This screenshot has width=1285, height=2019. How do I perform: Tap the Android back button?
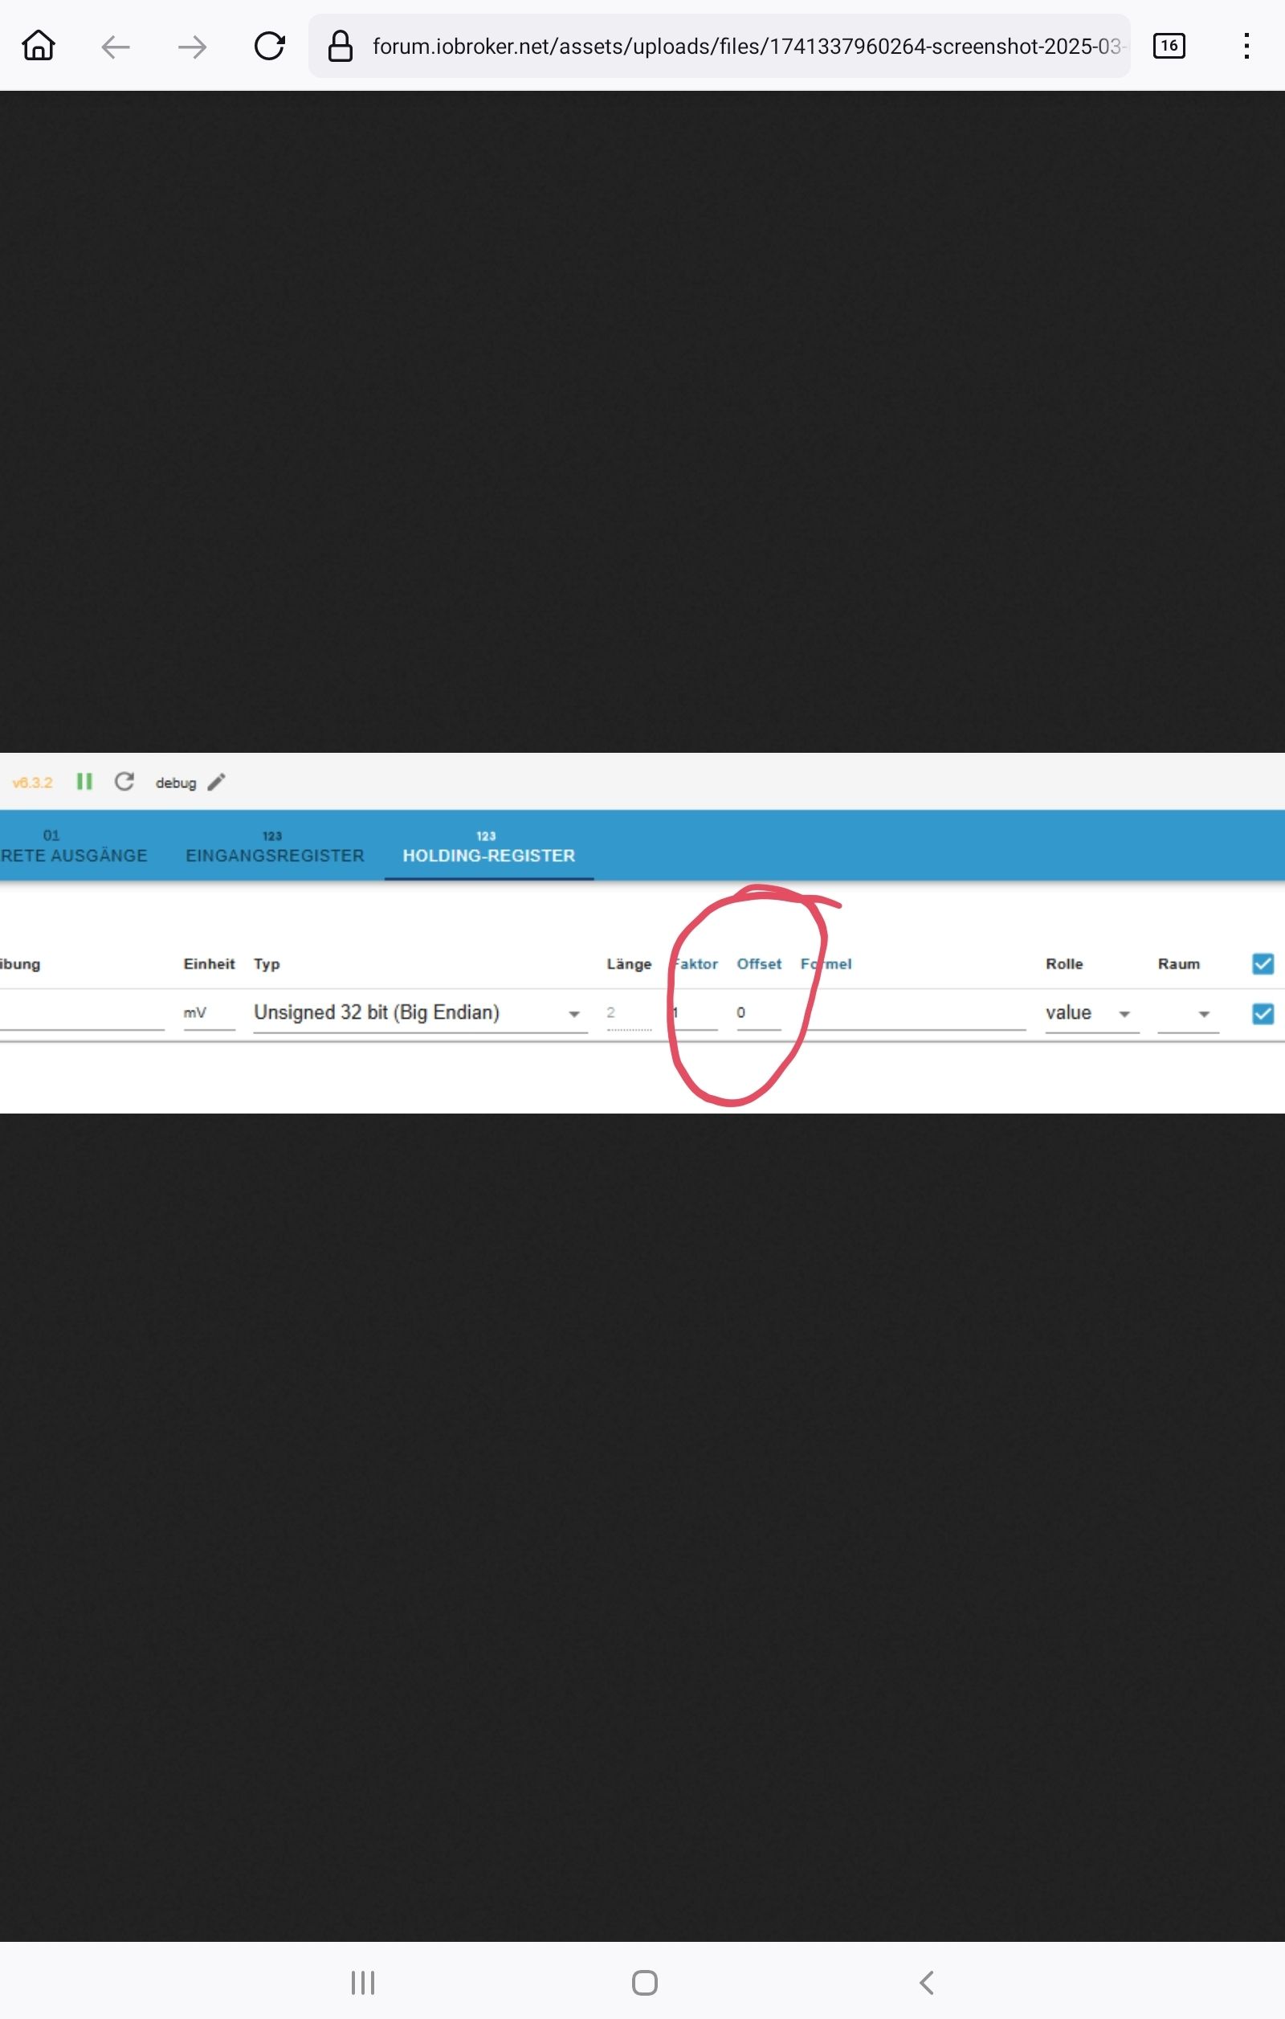tap(926, 1983)
